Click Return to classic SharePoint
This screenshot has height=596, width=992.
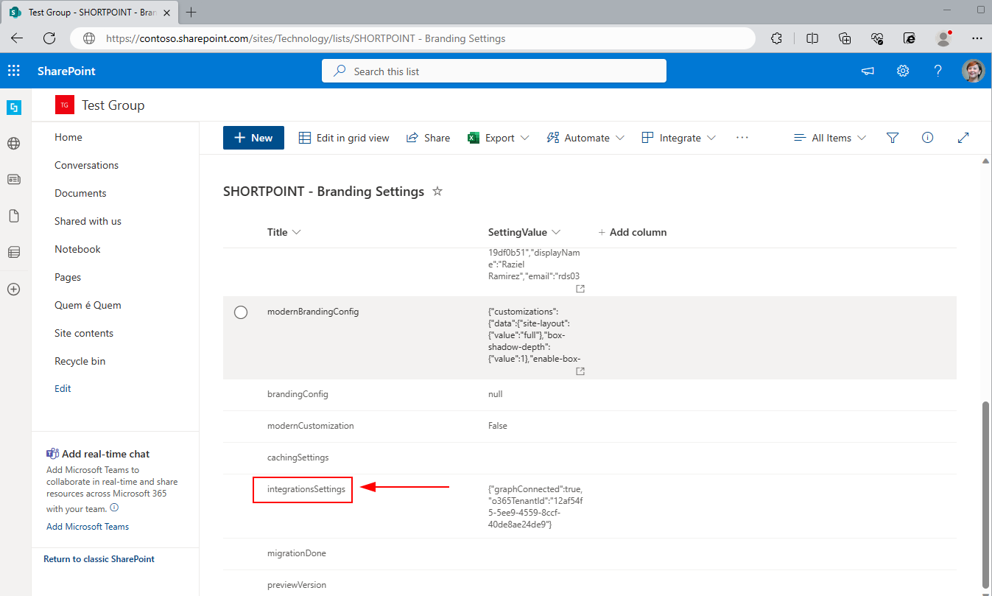99,559
